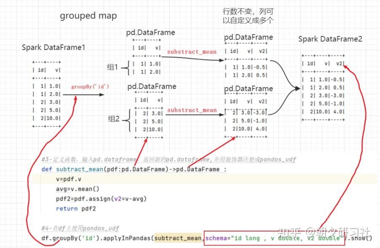Click row "2| 3.0|" in Spark DataFrame1 table

47,102
